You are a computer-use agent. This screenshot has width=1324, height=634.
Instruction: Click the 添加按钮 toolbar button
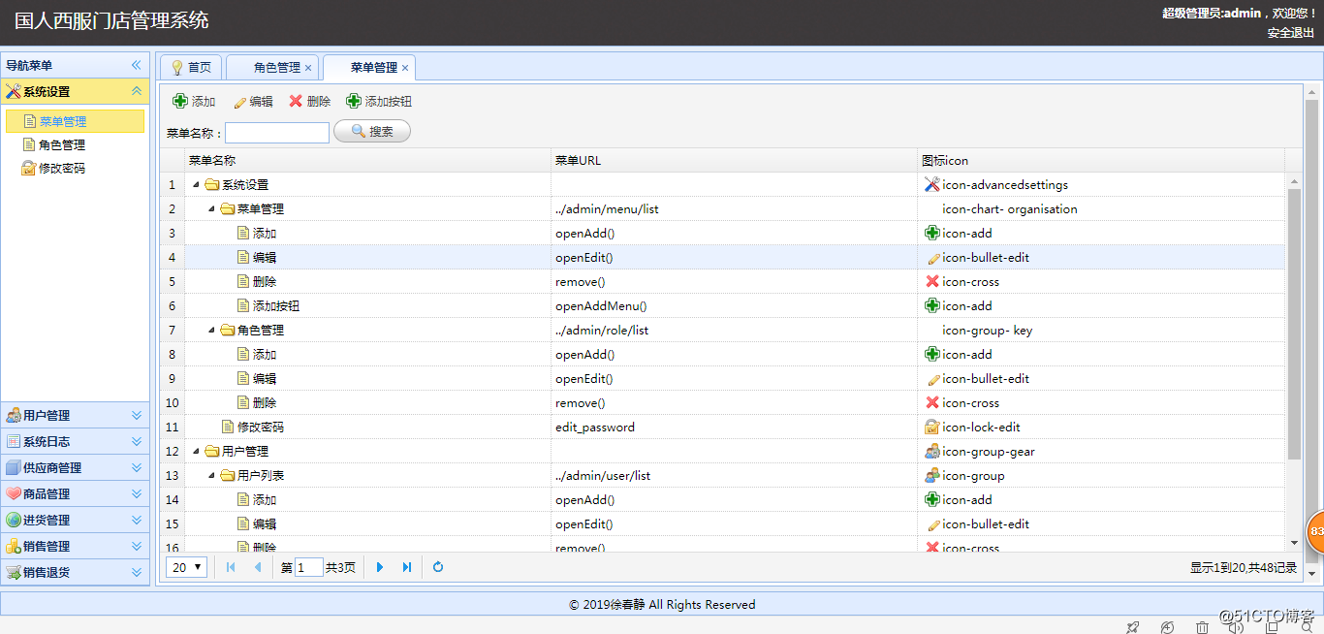click(x=379, y=101)
